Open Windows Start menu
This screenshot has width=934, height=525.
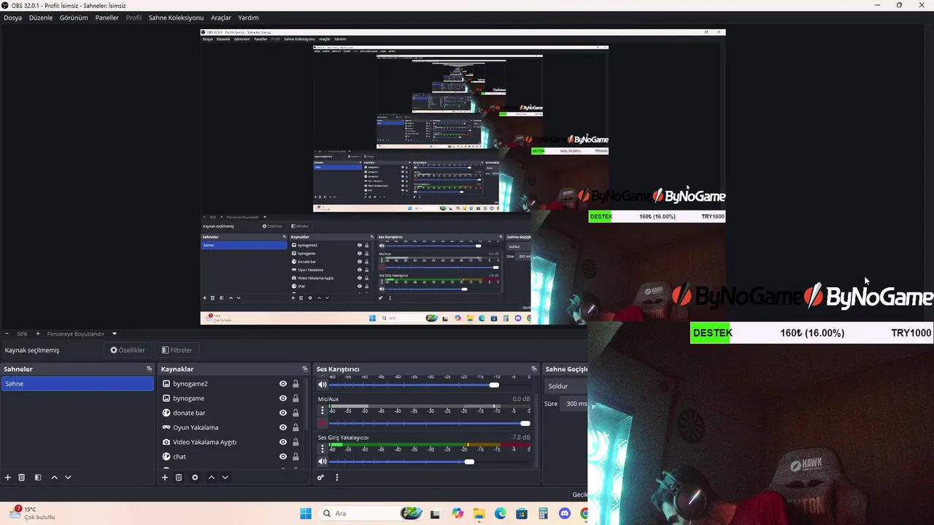(x=306, y=513)
